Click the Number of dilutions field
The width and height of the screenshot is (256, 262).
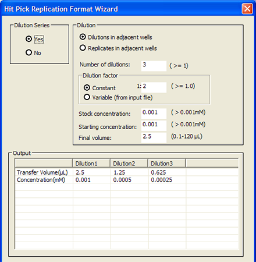point(154,66)
